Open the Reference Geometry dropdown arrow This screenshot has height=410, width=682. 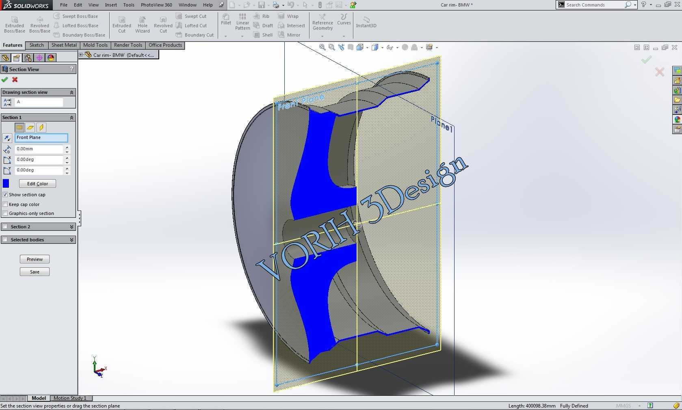[323, 36]
